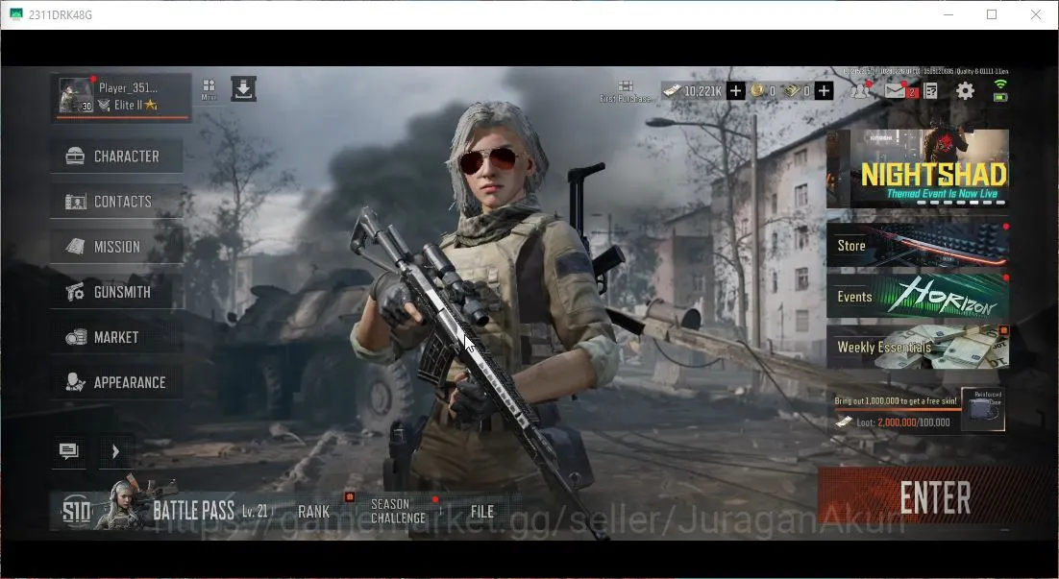This screenshot has height=579, width=1059.
Task: Open the CONTACTS menu
Action: (x=116, y=201)
